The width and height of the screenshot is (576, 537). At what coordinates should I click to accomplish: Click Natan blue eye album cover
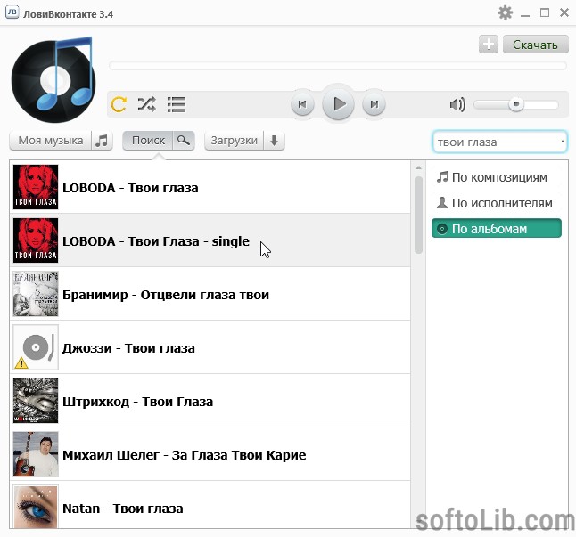(x=36, y=507)
